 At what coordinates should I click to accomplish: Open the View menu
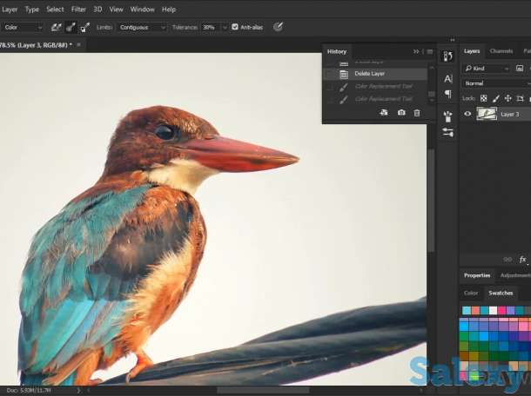(x=116, y=10)
